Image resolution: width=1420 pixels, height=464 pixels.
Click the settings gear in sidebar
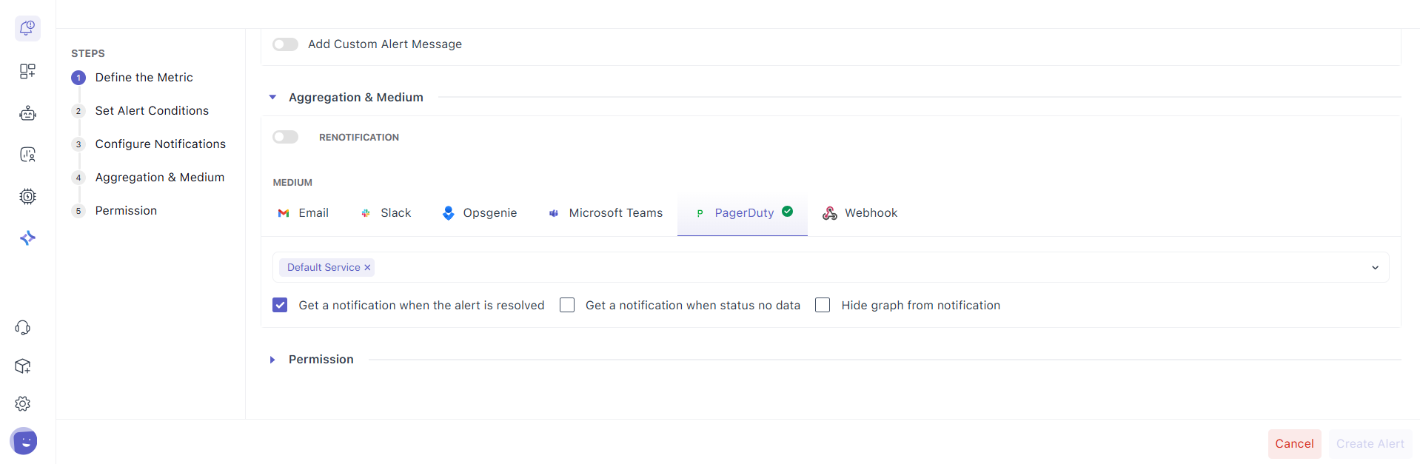(23, 403)
